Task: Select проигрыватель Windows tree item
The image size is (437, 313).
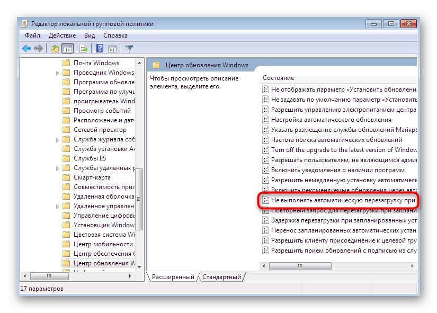Action: 104,101
